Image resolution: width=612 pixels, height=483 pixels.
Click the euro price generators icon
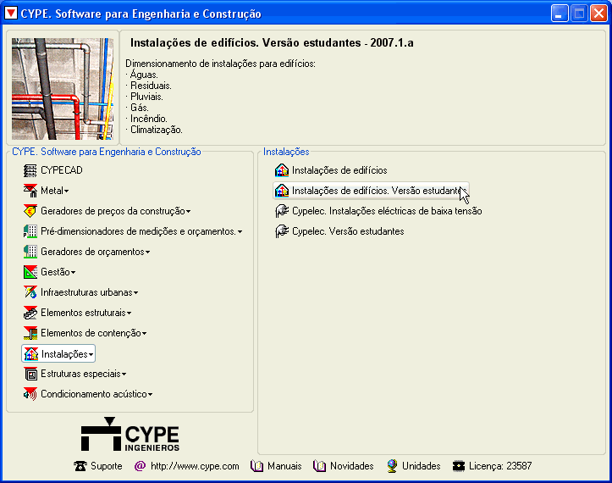30,211
